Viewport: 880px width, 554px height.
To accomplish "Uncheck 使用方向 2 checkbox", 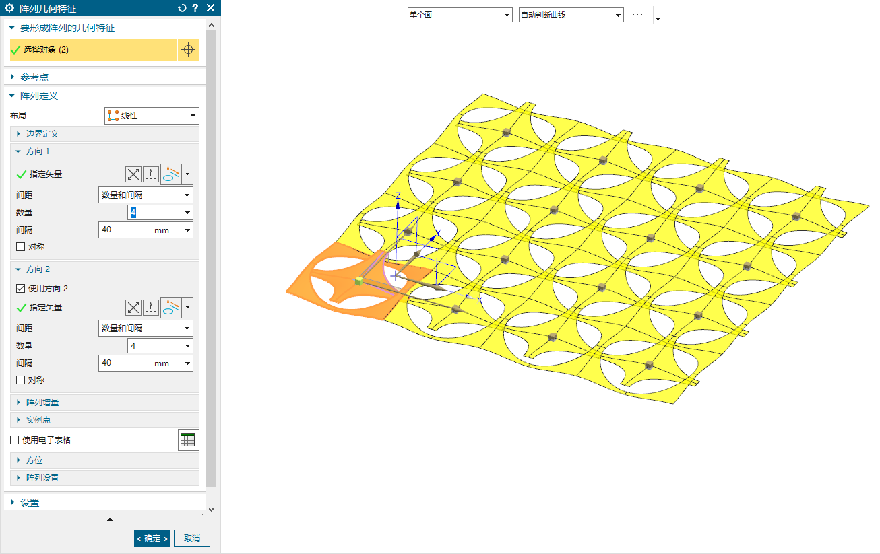I will tap(20, 288).
